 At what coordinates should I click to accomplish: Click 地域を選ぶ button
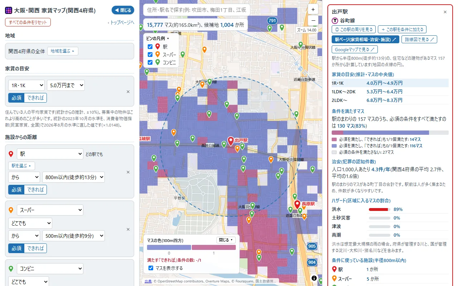[x=63, y=51]
